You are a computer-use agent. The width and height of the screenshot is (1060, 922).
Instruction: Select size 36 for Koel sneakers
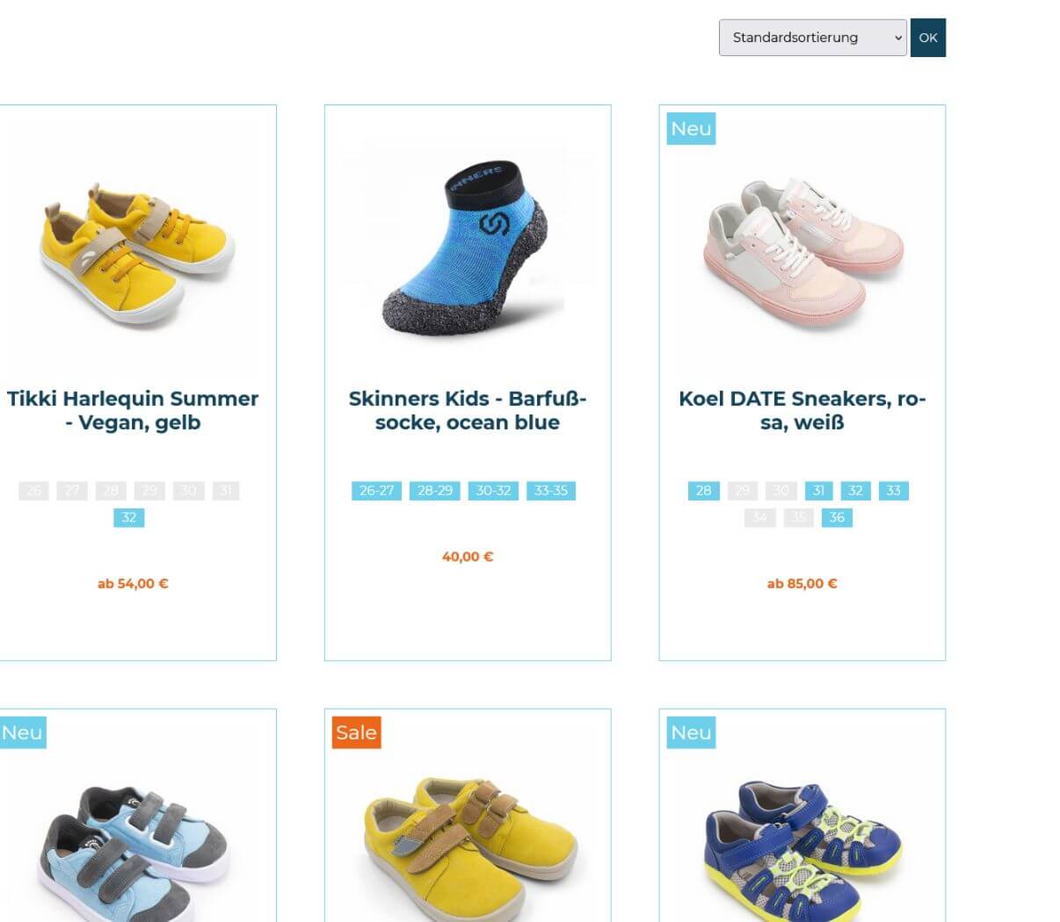837,517
